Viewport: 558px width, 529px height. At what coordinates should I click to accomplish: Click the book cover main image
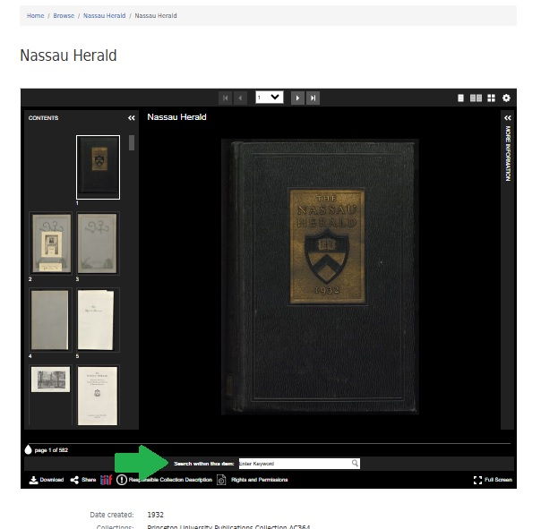tap(320, 277)
